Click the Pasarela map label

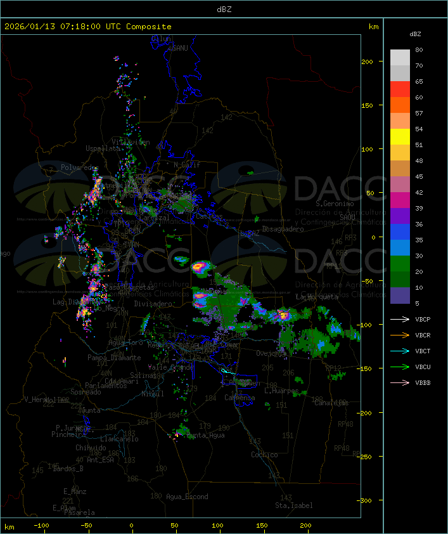point(79,512)
